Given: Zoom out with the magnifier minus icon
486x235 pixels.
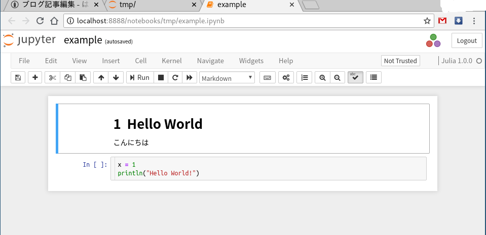Looking at the screenshot, I should coord(338,78).
